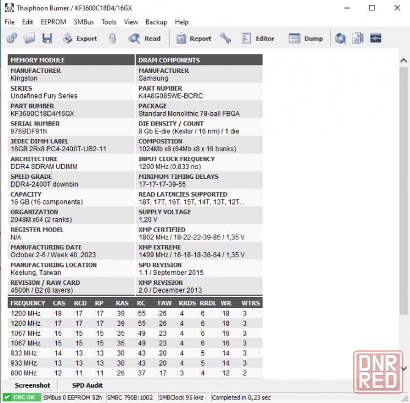This screenshot has width=410, height=403.
Task: Click the waveform monitor icon
Action: pyautogui.click(x=375, y=39)
